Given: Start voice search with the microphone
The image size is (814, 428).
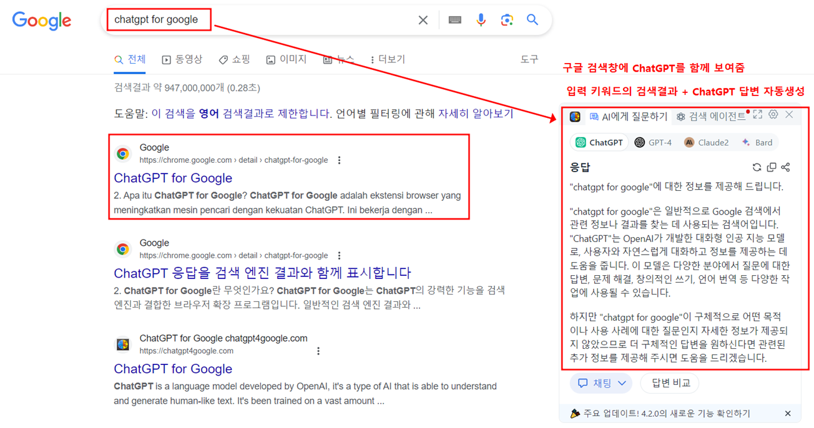Looking at the screenshot, I should (481, 20).
